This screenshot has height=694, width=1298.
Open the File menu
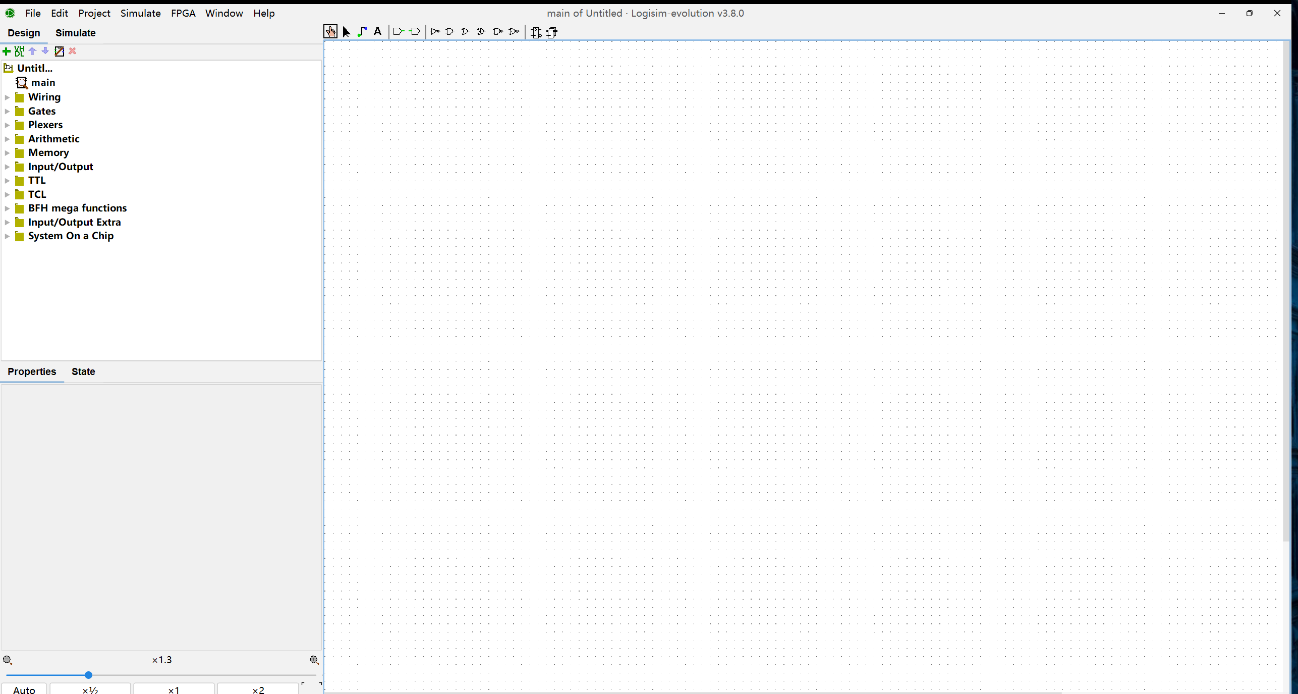coord(33,13)
